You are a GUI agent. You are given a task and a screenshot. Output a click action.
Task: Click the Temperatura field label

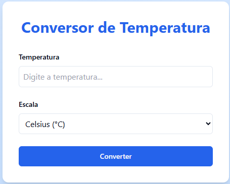point(39,57)
